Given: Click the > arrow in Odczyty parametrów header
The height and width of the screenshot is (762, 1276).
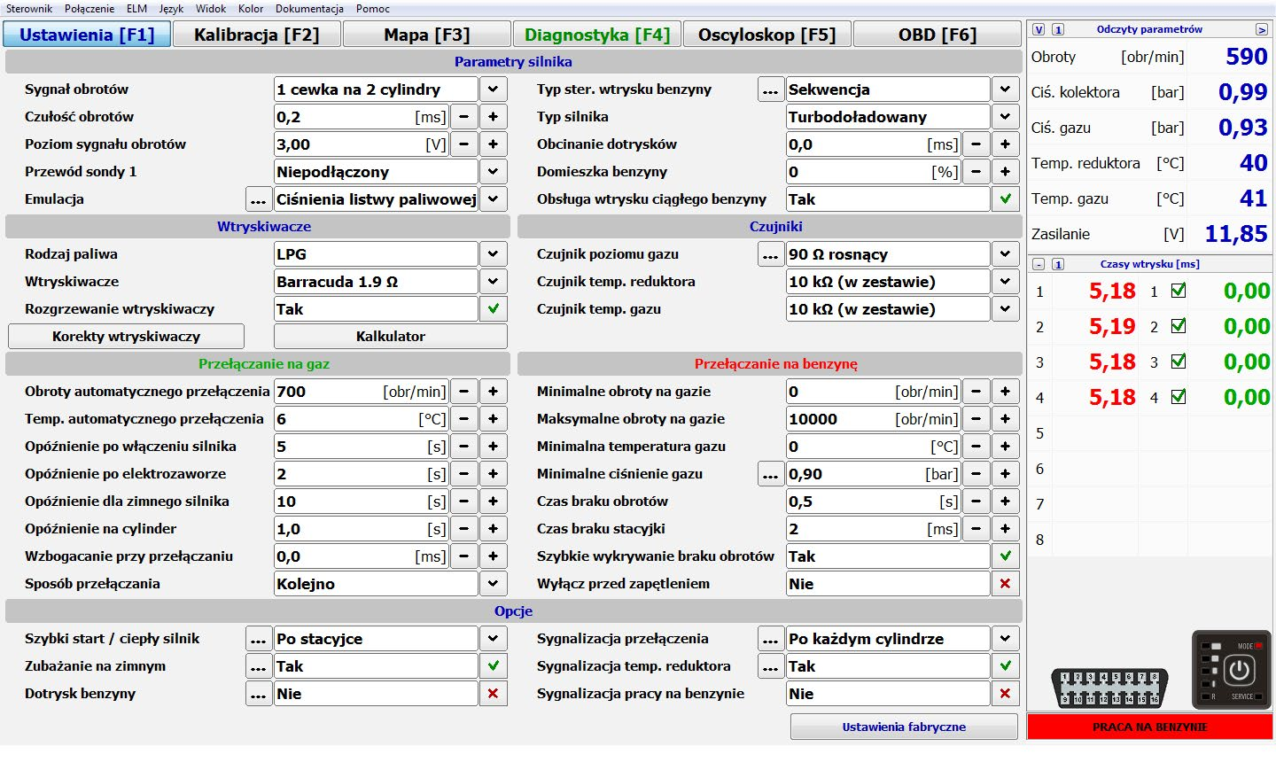Looking at the screenshot, I should (x=1262, y=29).
